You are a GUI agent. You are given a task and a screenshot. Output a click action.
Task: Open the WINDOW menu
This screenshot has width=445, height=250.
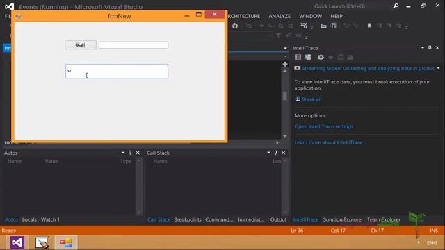310,16
